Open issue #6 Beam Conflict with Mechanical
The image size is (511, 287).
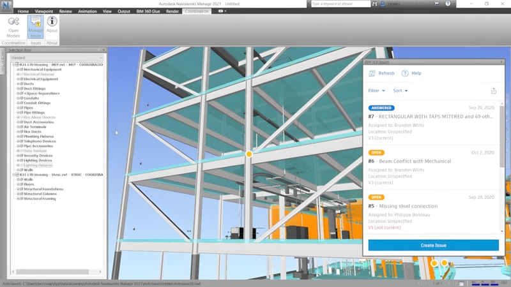pos(409,161)
